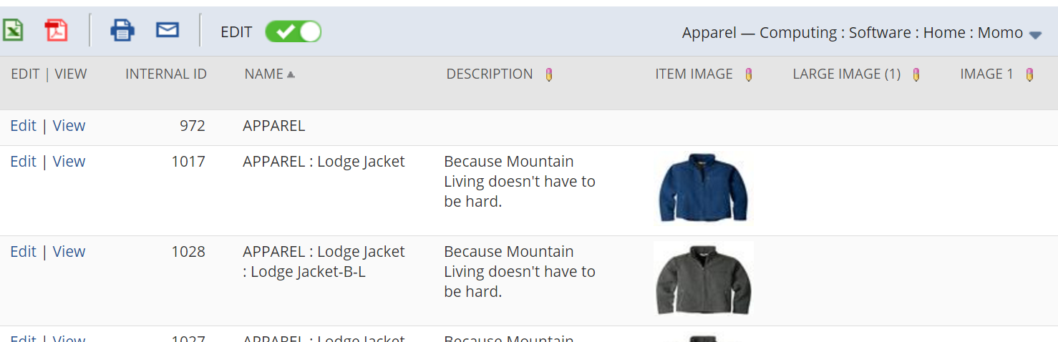Click pencil icon beside Description header

549,74
